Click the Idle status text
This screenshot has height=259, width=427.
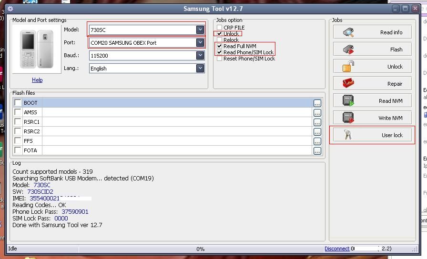pos(12,249)
